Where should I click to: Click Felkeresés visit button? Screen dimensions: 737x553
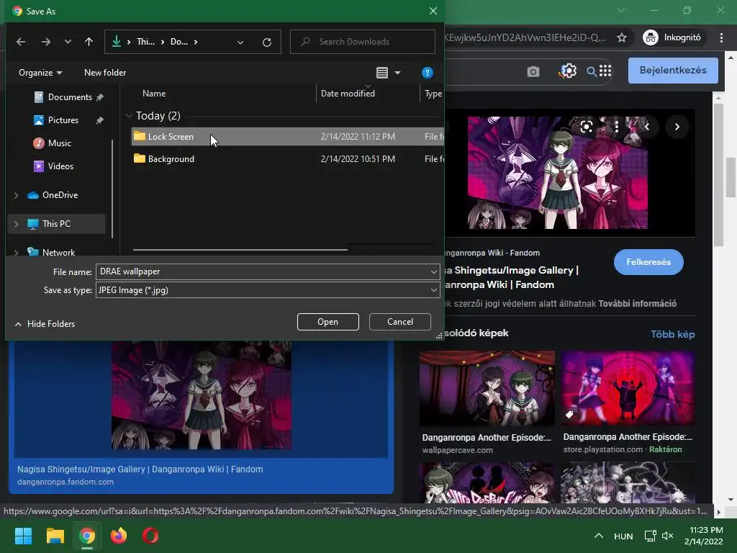coord(648,262)
